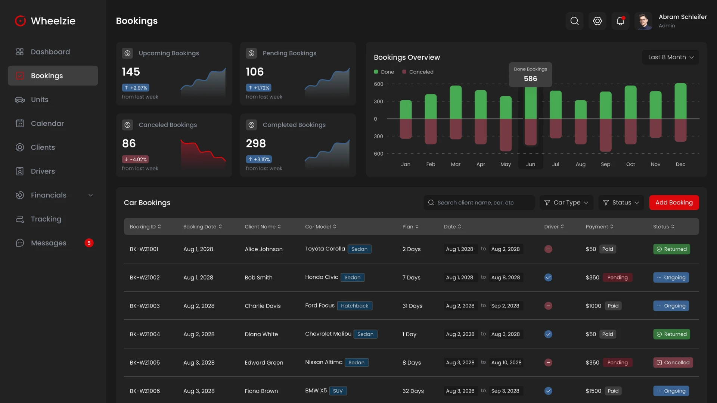Image resolution: width=717 pixels, height=403 pixels.
Task: Focus the search client name field
Action: pos(480,203)
